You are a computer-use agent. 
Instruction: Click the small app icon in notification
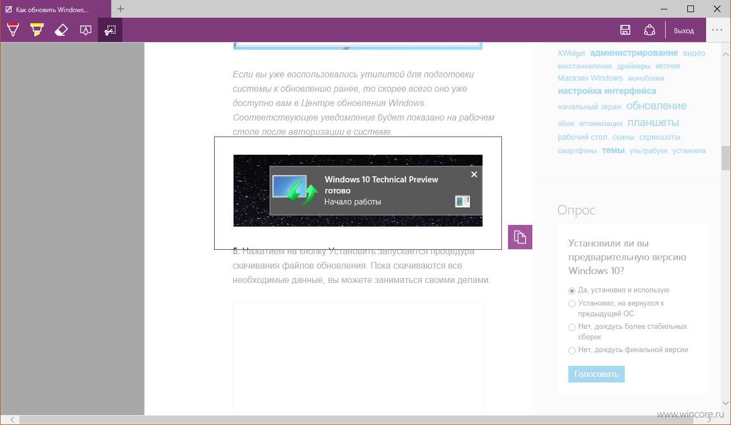(x=462, y=201)
